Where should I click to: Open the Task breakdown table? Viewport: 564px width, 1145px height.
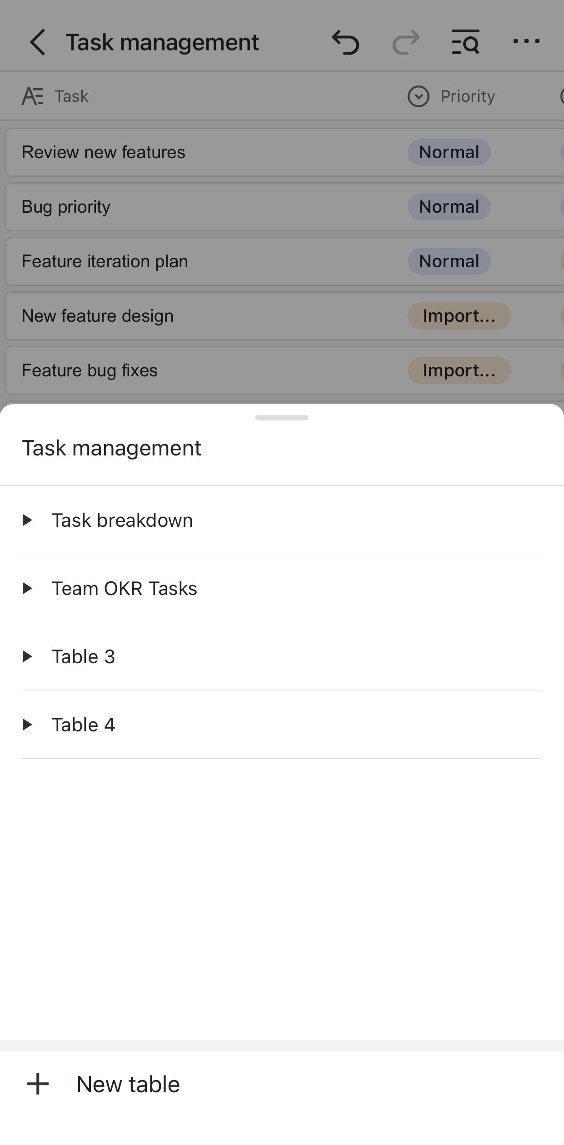pyautogui.click(x=122, y=520)
